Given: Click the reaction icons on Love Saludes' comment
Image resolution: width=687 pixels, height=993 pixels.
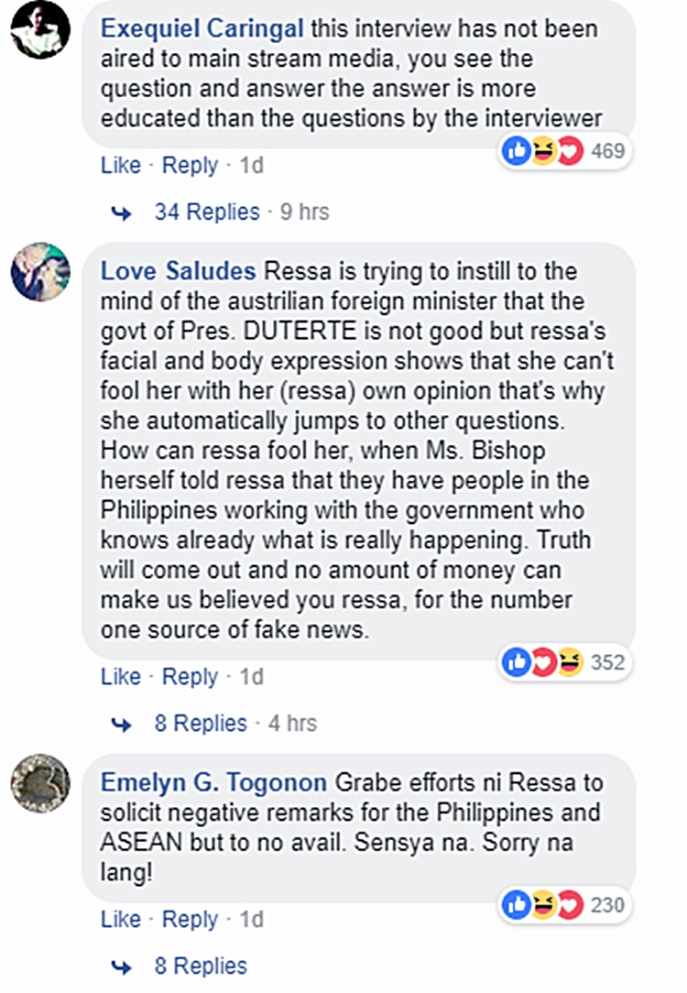Looking at the screenshot, I should point(543,661).
